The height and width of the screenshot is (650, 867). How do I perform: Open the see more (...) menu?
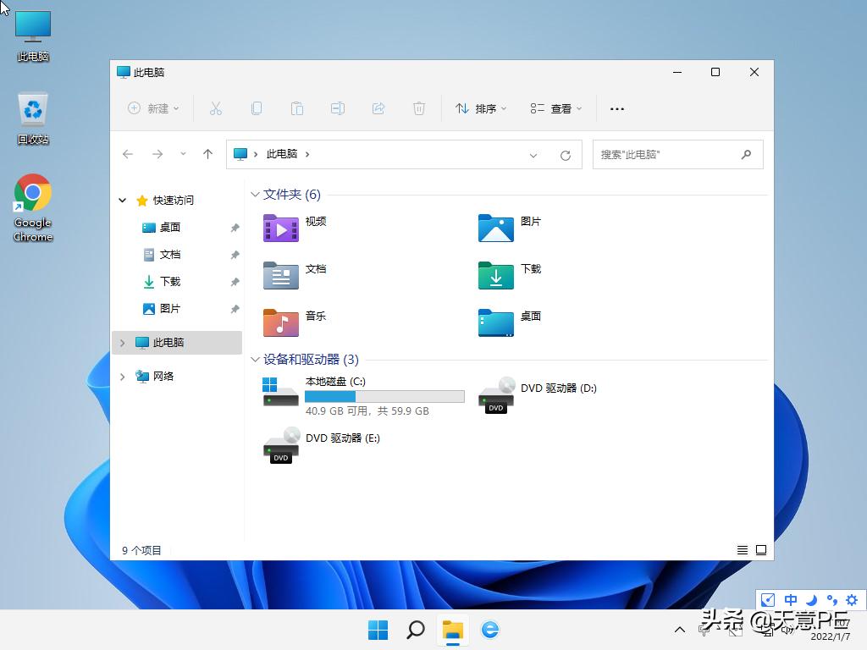tap(616, 108)
